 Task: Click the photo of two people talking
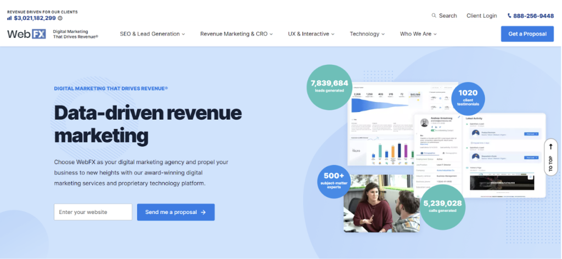tap(381, 203)
